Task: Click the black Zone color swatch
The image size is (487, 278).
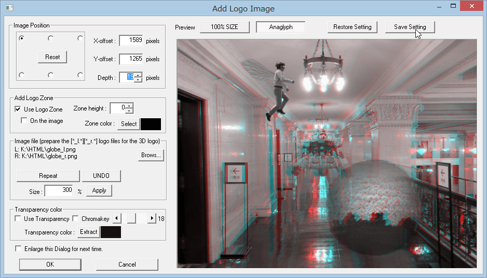Action: [151, 124]
